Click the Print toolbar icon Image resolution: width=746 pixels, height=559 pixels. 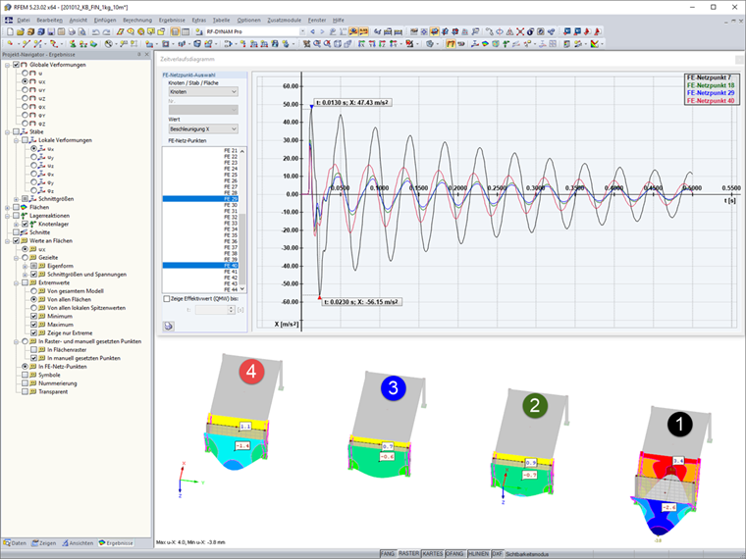pos(72,31)
